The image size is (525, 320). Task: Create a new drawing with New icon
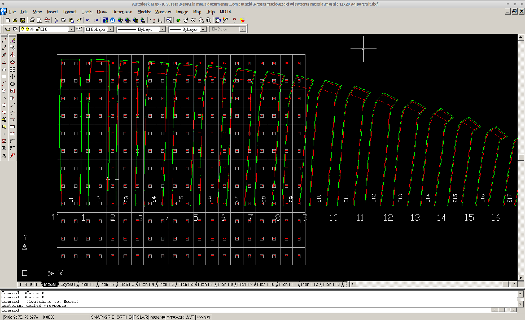pyautogui.click(x=8, y=20)
